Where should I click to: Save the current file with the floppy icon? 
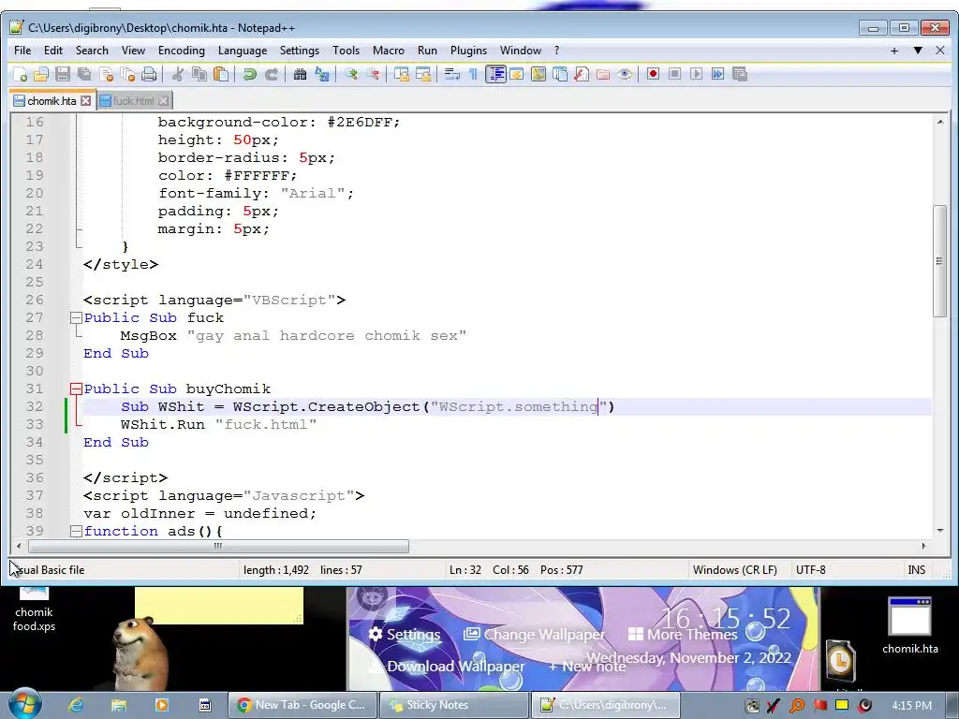pyautogui.click(x=63, y=74)
